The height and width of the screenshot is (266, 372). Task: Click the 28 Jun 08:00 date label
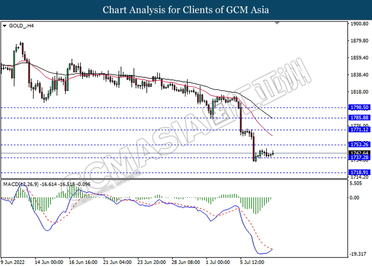pyautogui.click(x=186, y=262)
